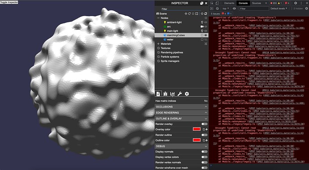Expand the Materials tree node
Screen dimensions: 309x170
(x=158, y=44)
